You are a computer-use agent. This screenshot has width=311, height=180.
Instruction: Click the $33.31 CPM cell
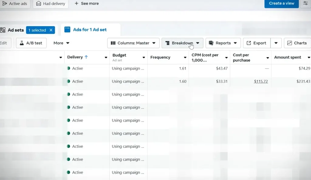(222, 81)
